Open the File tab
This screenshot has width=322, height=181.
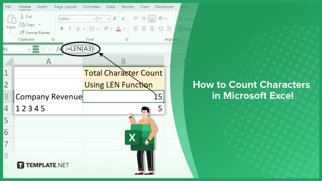click(x=8, y=7)
